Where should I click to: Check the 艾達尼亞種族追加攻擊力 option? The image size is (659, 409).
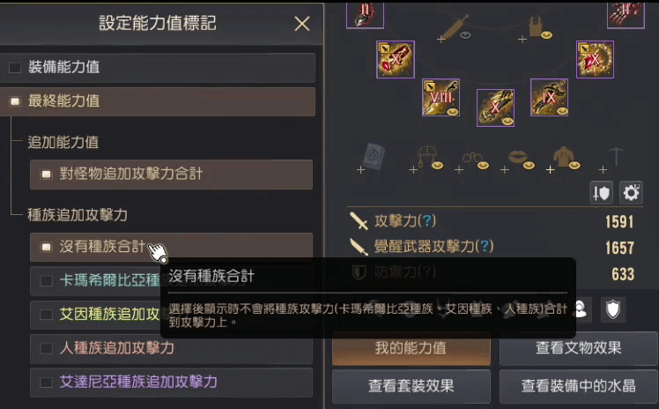tap(46, 383)
